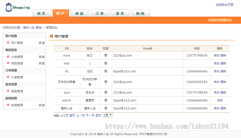241x138 pixels.
Task: Click the name cell 马云
Action: click(90, 71)
